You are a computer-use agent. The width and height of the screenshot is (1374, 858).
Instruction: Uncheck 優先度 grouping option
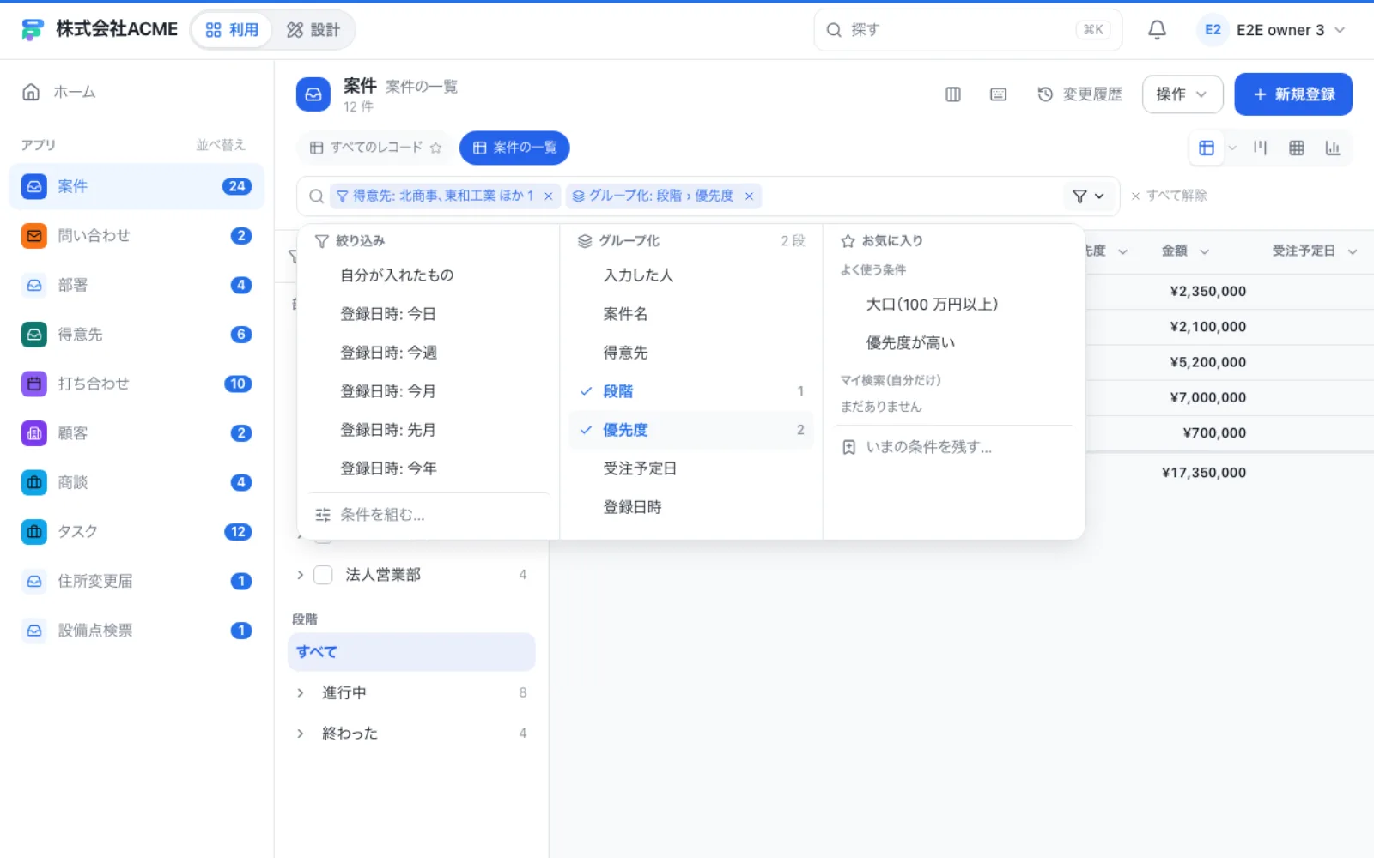pos(690,430)
